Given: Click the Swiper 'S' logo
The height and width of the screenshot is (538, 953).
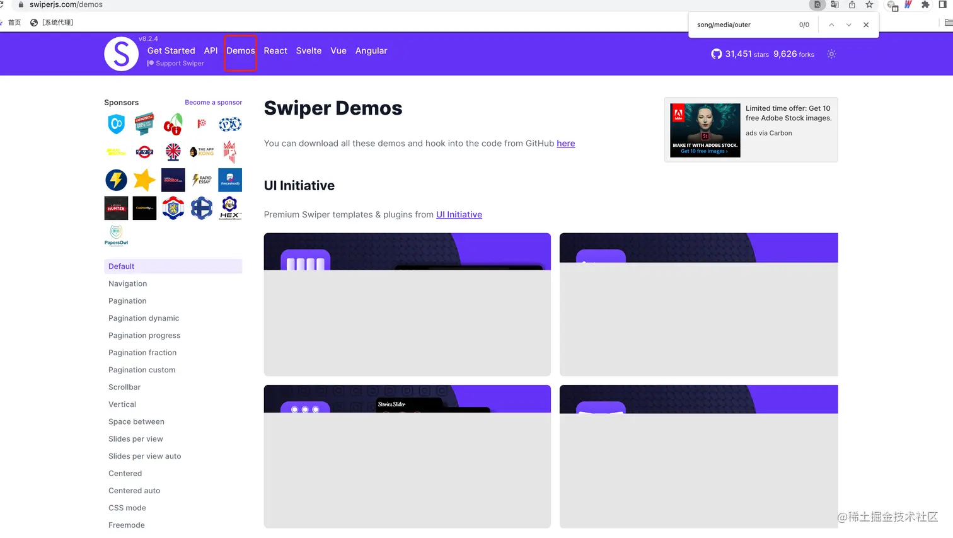Looking at the screenshot, I should tap(121, 54).
